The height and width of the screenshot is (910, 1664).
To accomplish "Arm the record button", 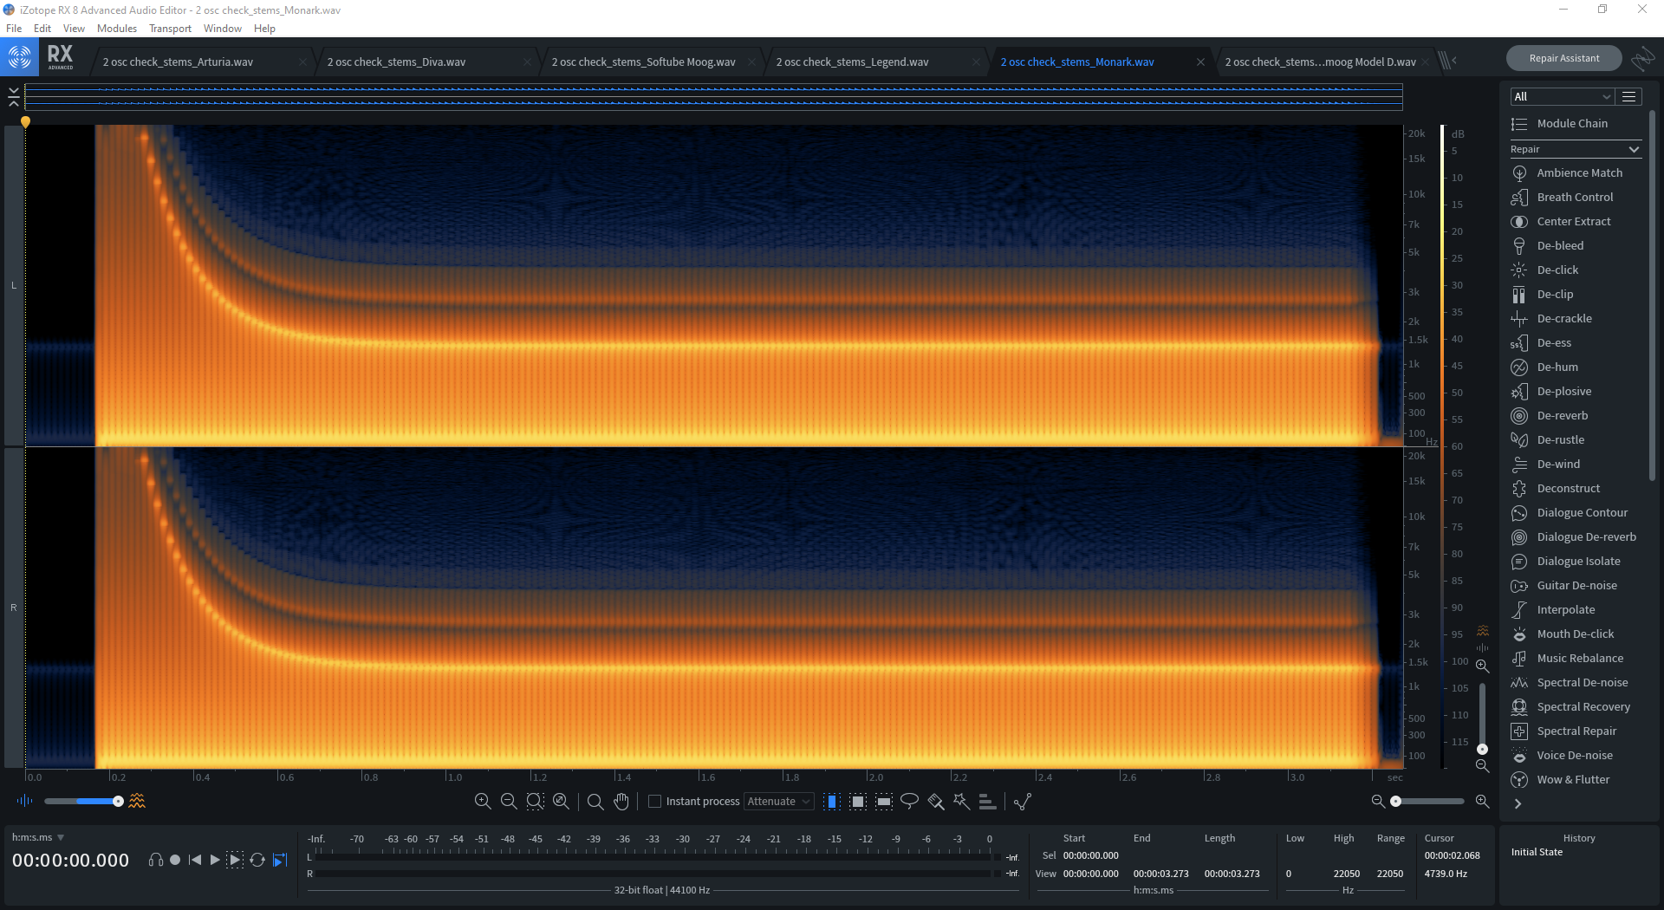I will [175, 860].
